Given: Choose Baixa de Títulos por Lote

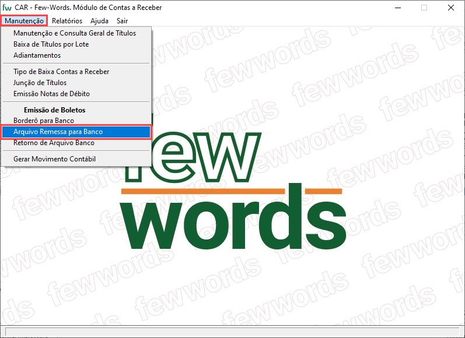Looking at the screenshot, I should pyautogui.click(x=76, y=44).
